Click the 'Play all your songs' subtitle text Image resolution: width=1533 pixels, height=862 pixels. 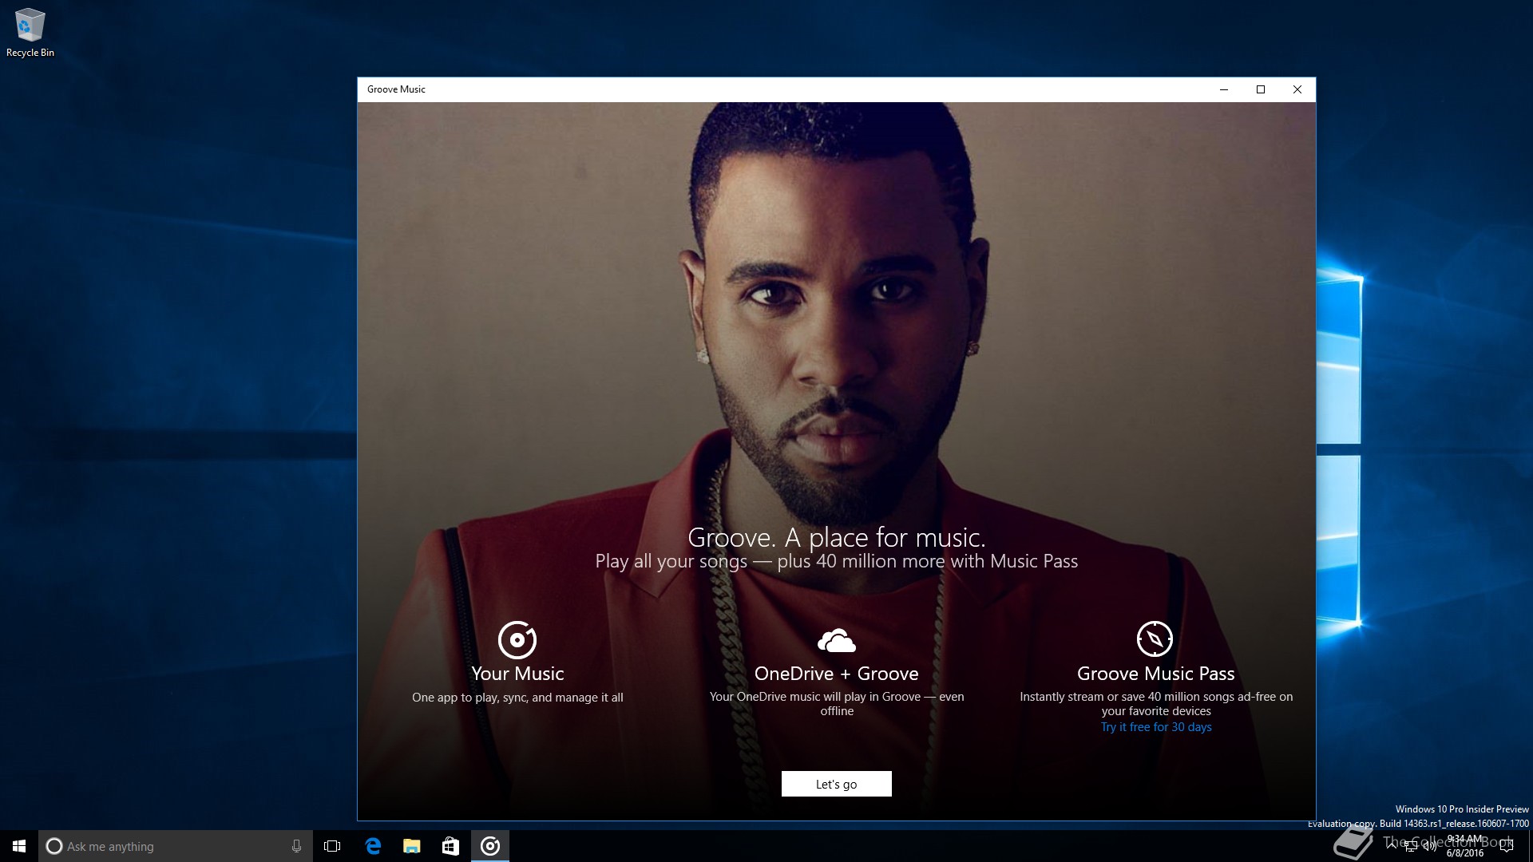836,561
